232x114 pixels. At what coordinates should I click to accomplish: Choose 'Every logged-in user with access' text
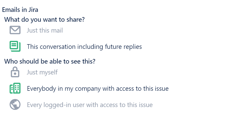[x=90, y=105]
